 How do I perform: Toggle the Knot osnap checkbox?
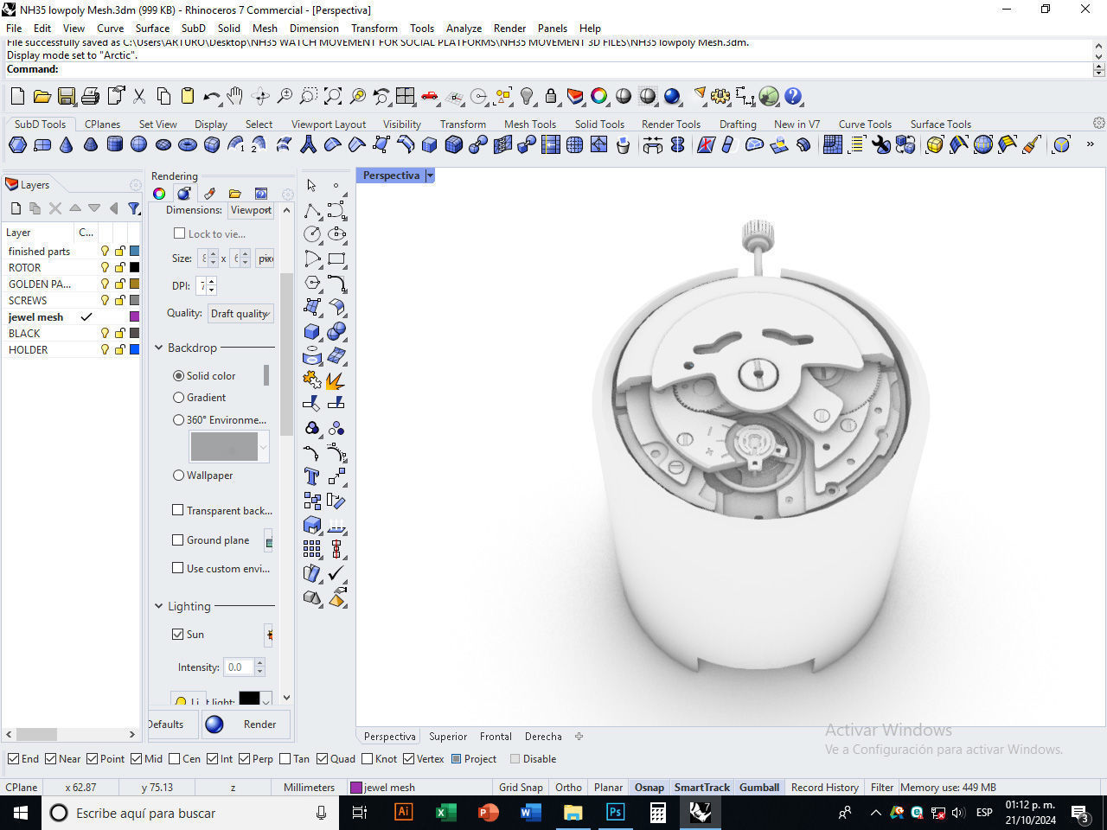(x=368, y=759)
